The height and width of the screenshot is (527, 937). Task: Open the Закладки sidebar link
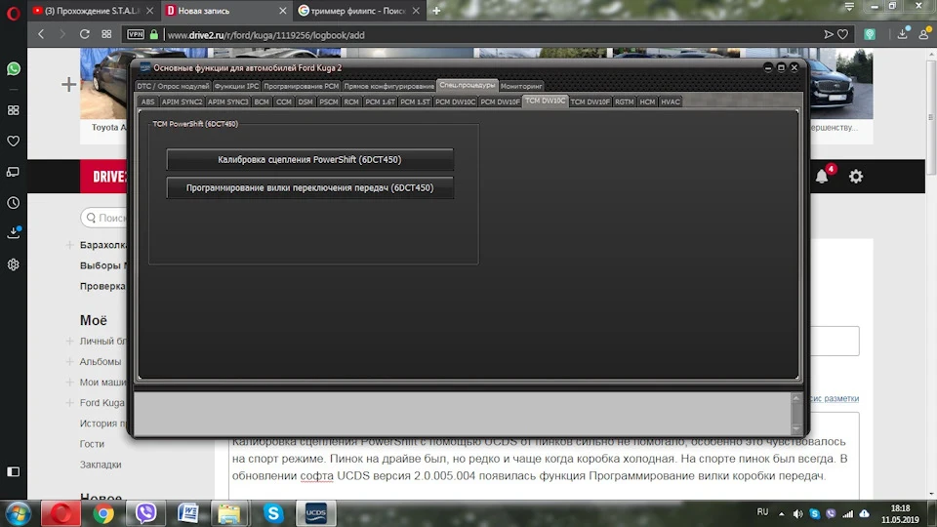click(101, 465)
